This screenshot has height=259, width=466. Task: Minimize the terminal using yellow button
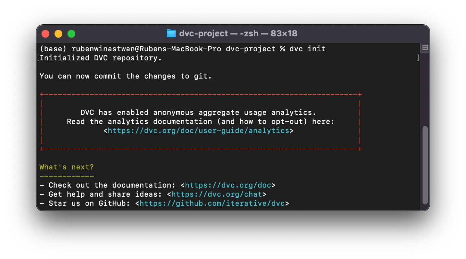point(58,34)
